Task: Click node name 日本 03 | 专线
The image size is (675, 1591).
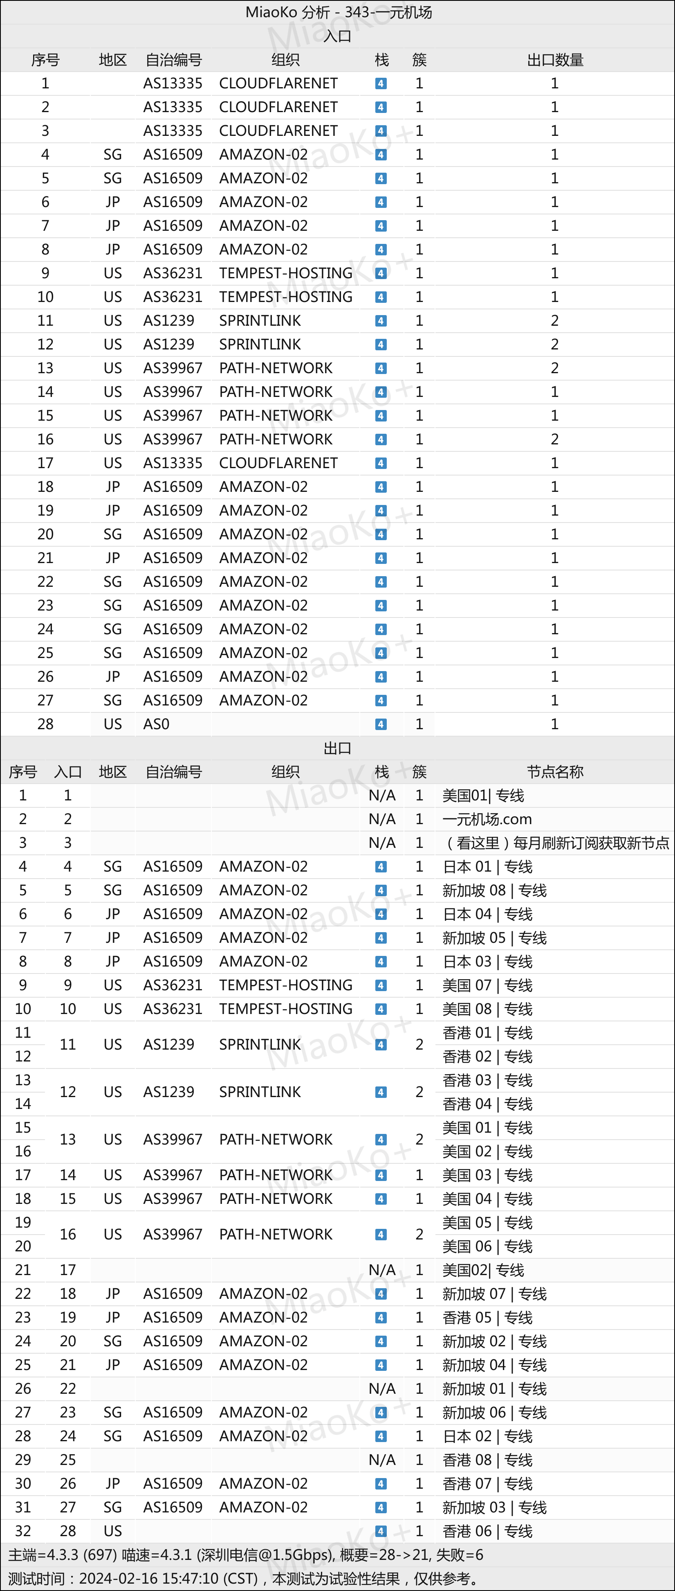Action: coord(487,962)
